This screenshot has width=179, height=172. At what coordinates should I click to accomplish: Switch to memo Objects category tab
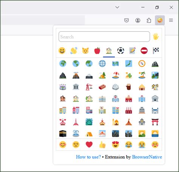click(x=133, y=51)
